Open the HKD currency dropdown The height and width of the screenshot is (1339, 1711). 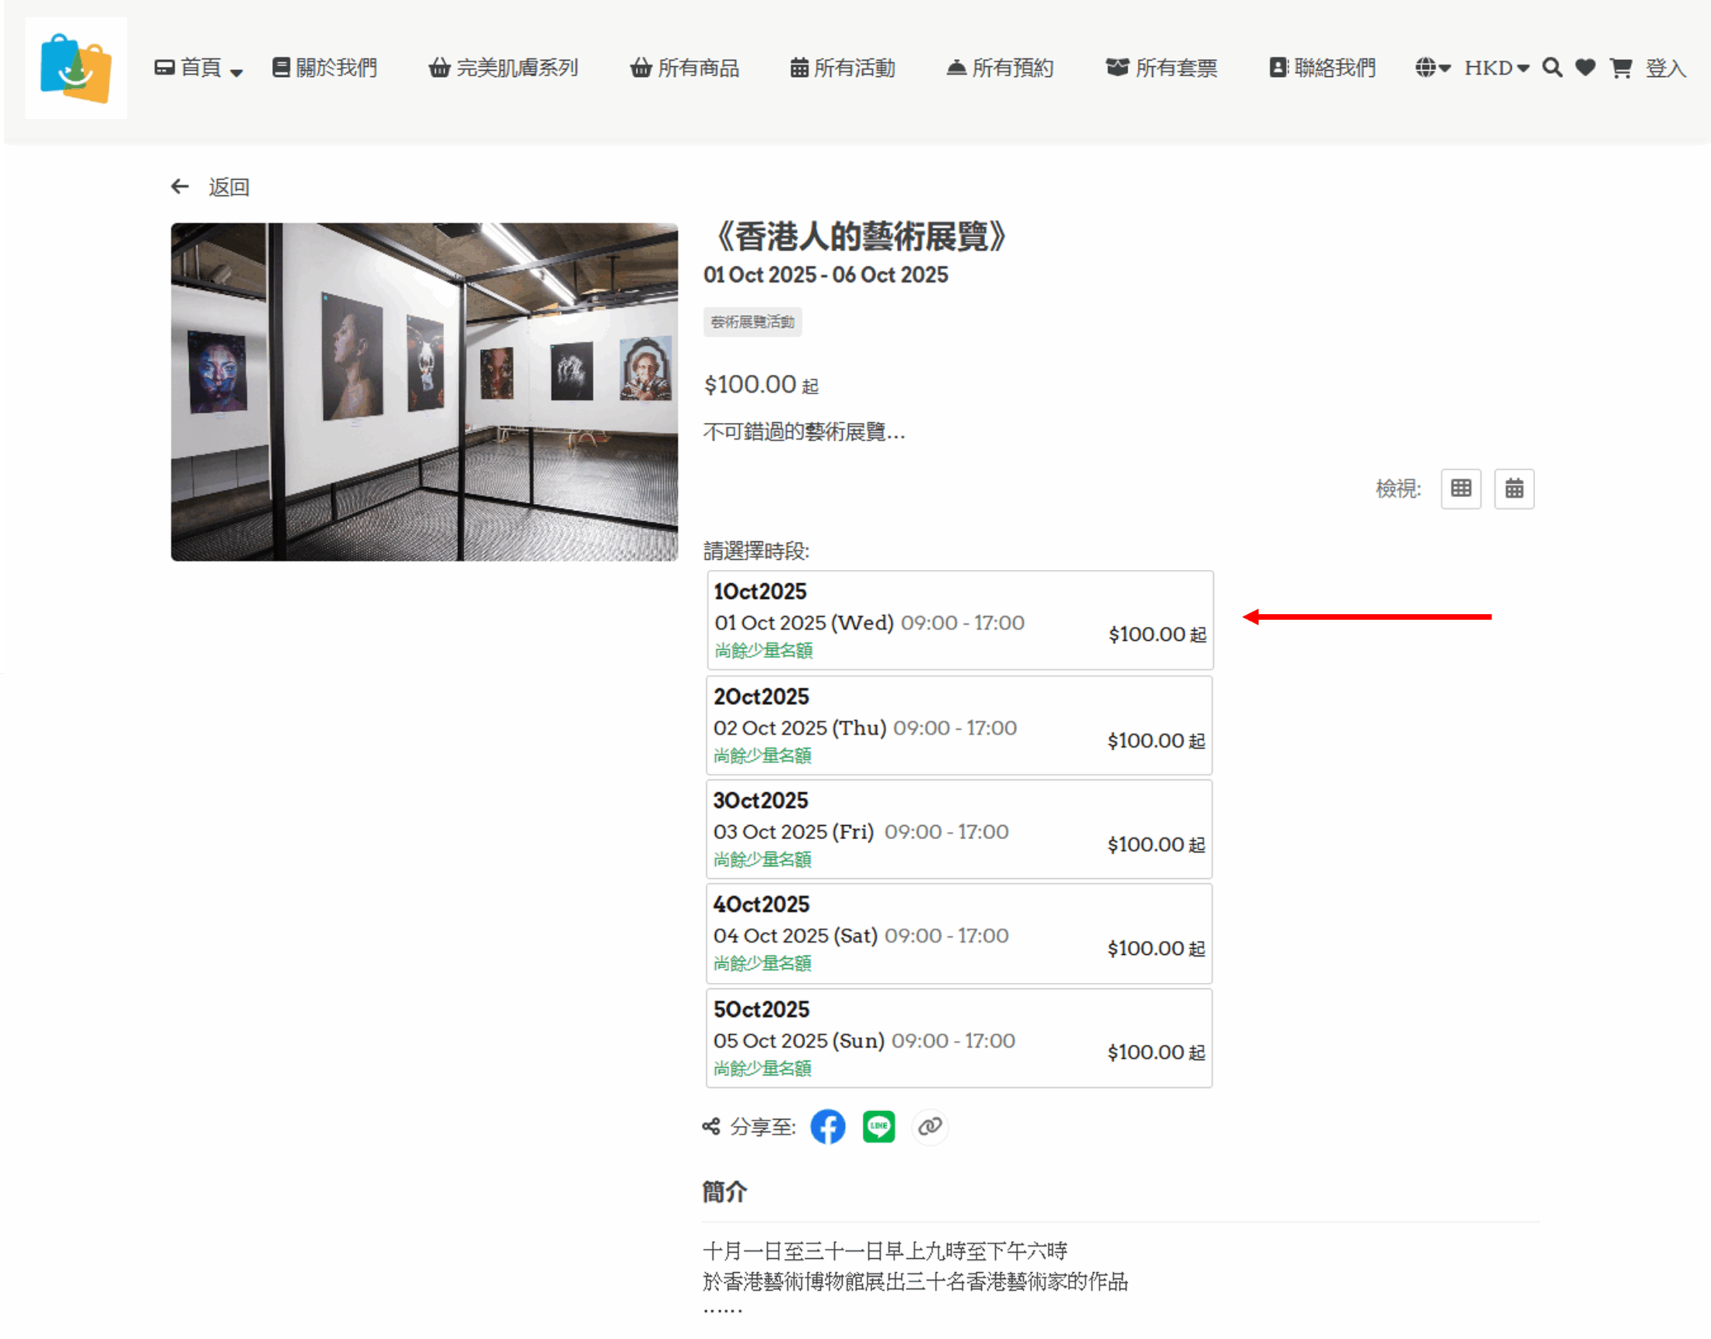click(1496, 68)
